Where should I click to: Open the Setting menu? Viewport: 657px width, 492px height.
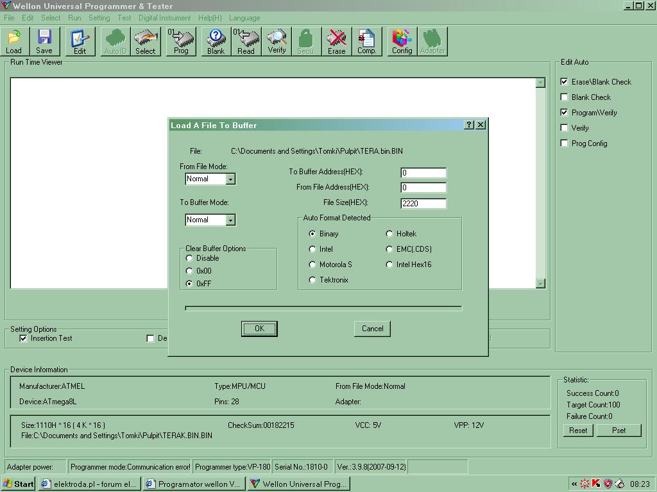pos(99,18)
